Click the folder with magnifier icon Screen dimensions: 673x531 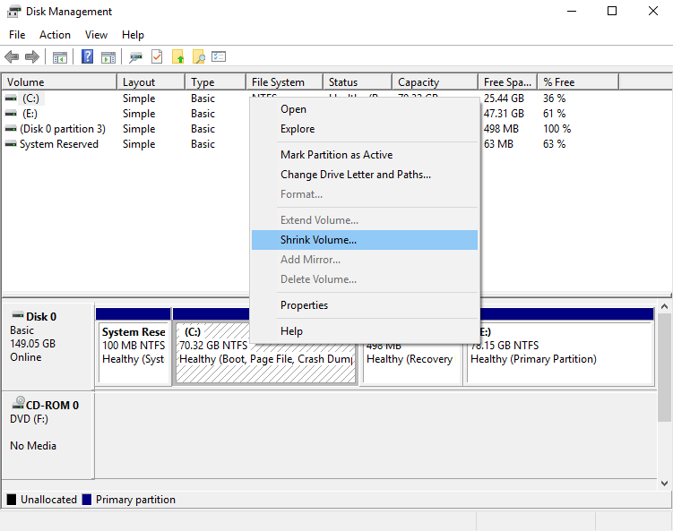pos(198,56)
